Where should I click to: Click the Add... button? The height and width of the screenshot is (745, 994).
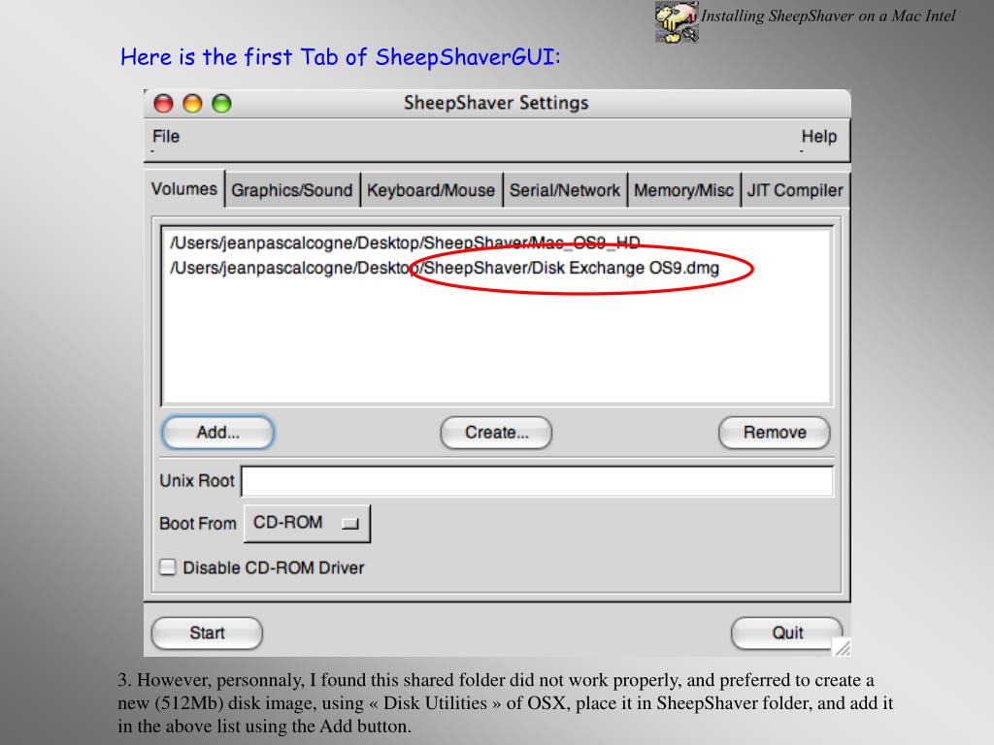218,433
